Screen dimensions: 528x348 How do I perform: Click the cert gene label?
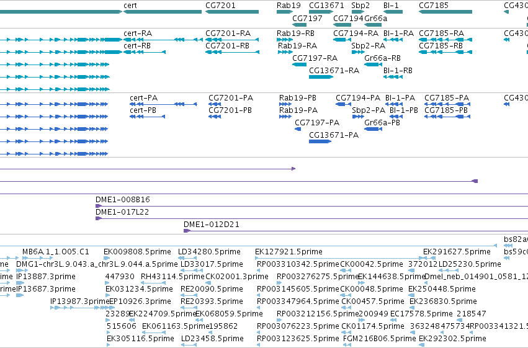coord(130,6)
